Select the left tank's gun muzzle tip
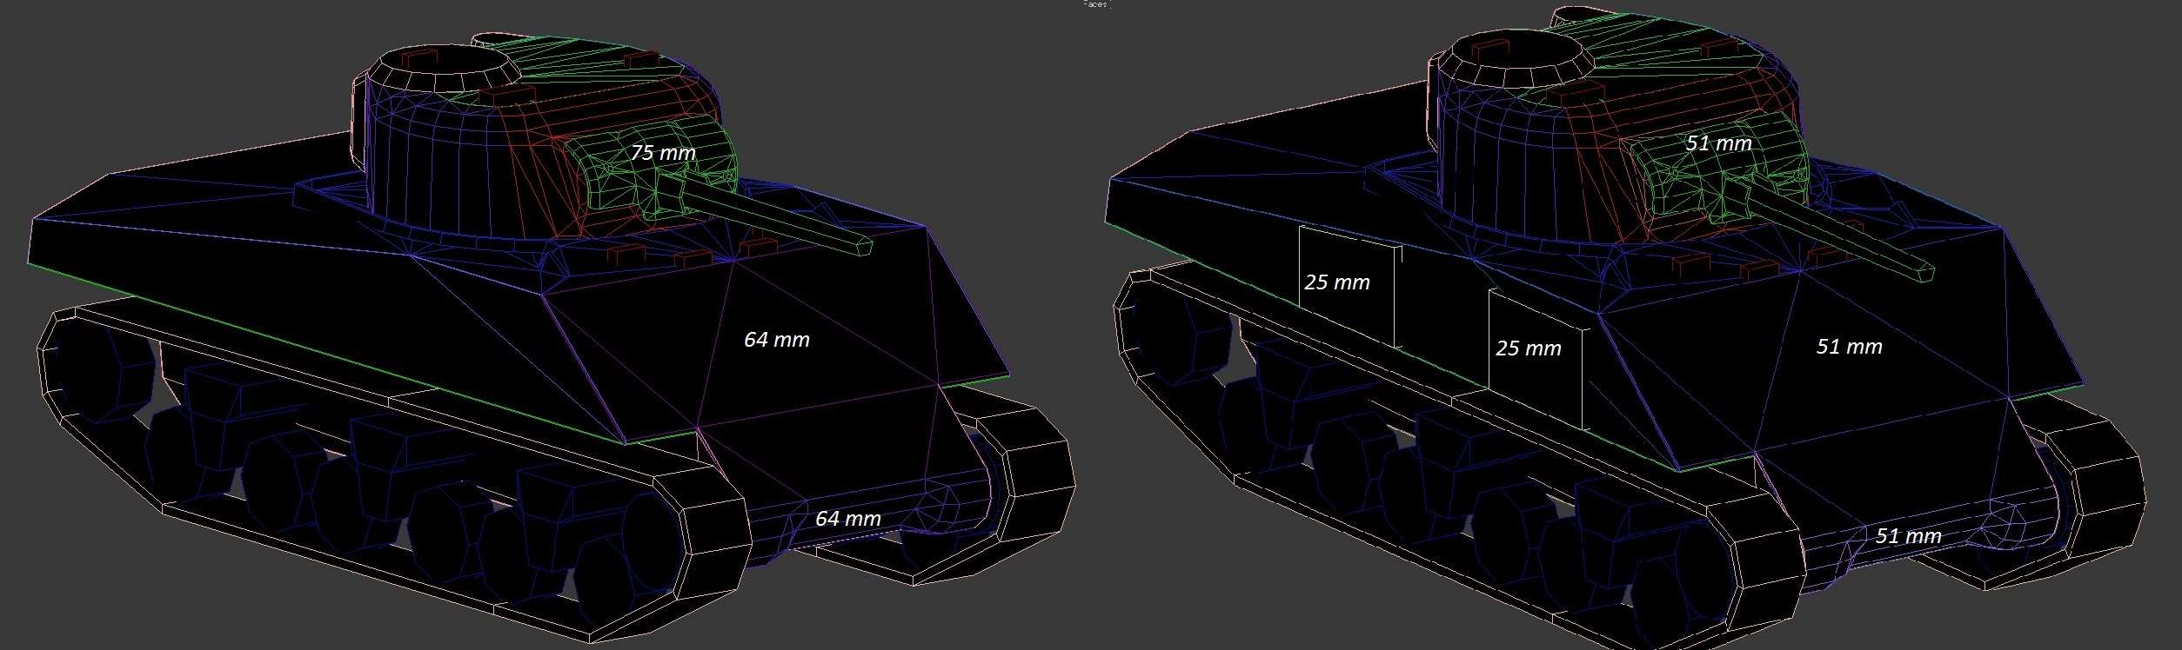The width and height of the screenshot is (2182, 650). click(862, 244)
